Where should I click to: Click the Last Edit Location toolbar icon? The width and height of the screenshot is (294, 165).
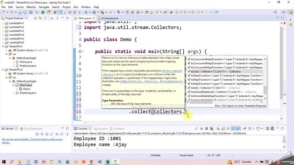pos(193,12)
